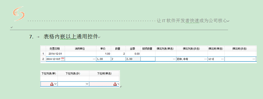Click the 弹出列表(单选) column header
The image size is (263, 99).
point(166,49)
